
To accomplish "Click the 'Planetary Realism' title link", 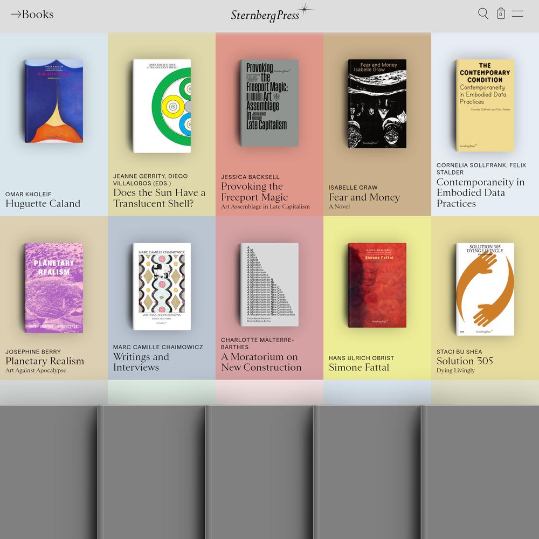I will [45, 361].
